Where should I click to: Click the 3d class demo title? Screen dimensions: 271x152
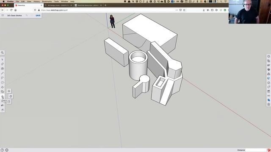pyautogui.click(x=14, y=15)
